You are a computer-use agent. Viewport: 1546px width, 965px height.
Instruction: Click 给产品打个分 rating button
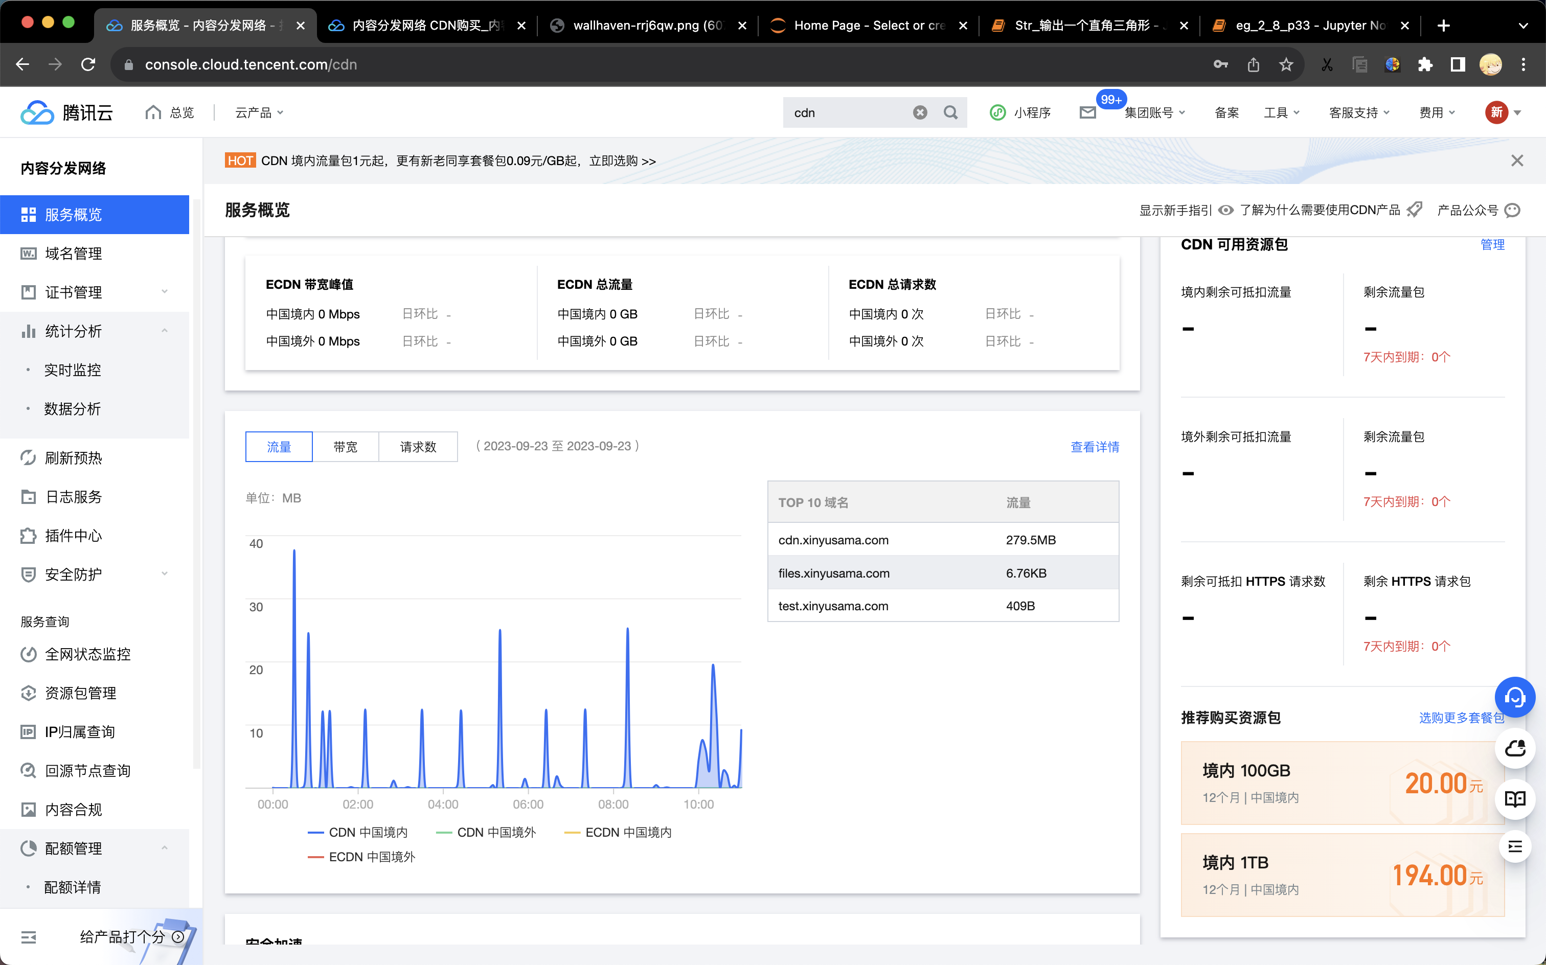pyautogui.click(x=132, y=936)
